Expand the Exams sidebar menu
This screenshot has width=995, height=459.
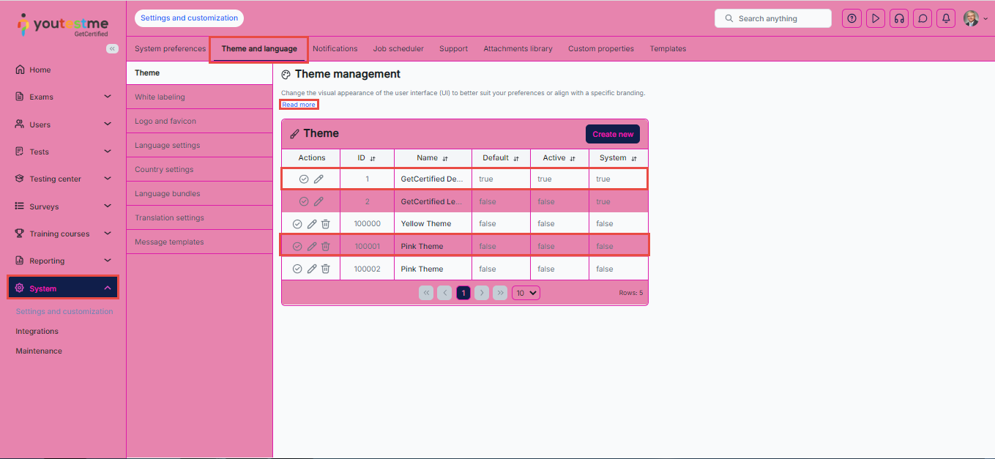click(108, 97)
